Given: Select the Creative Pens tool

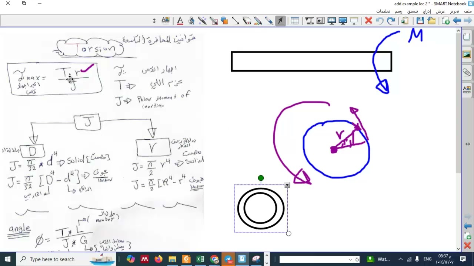Looking at the screenshot, I should pyautogui.click(x=258, y=21).
